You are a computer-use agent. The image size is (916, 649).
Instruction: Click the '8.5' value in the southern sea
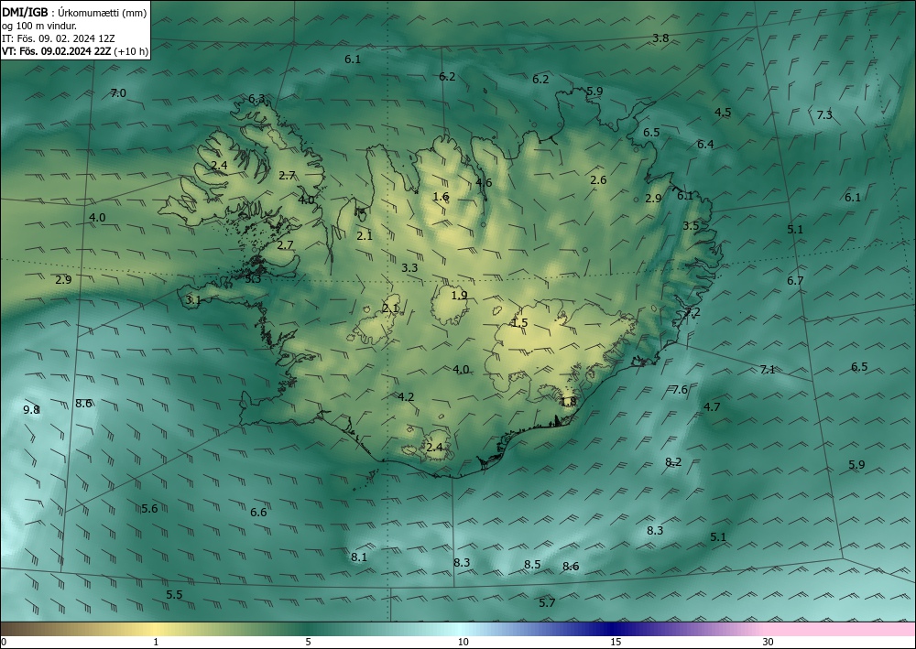click(x=532, y=565)
